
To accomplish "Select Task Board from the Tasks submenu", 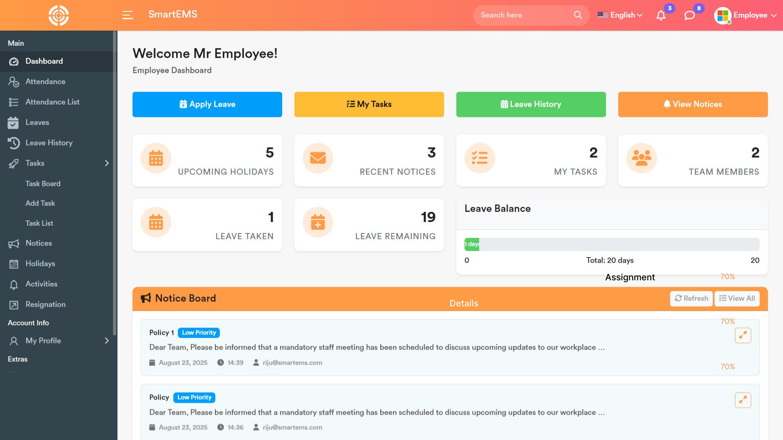I will pyautogui.click(x=43, y=184).
